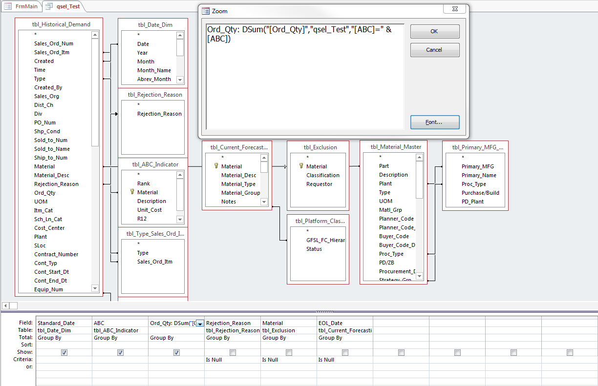Click the Standard_Date Field cell in grid

coord(64,323)
